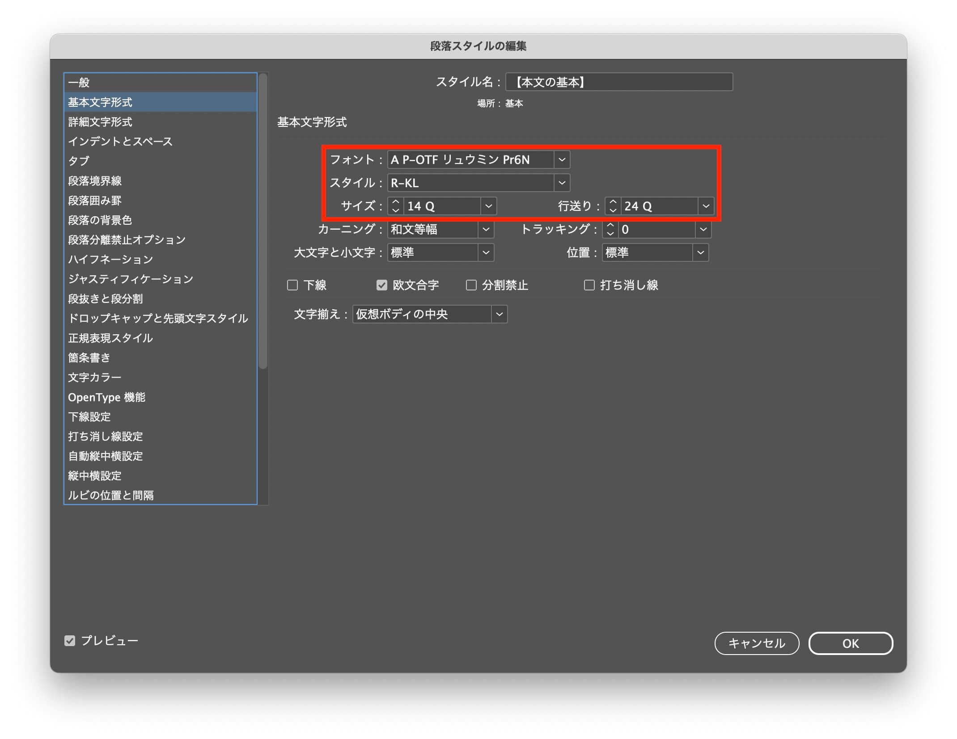Uncheck the 欧文合字 checkbox
Viewport: 957px width, 739px height.
click(x=381, y=285)
